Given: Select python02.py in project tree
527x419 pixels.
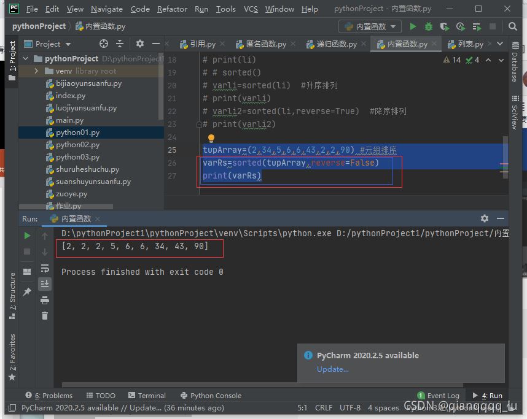Looking at the screenshot, I should tap(77, 145).
